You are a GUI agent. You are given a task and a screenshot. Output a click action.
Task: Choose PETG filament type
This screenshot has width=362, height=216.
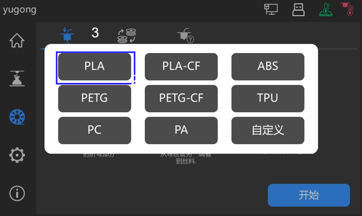coord(95,98)
